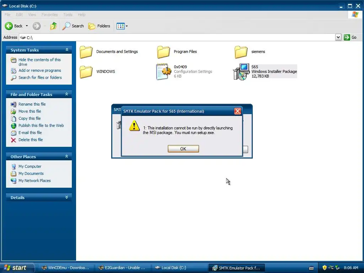Click Rename this file link
This screenshot has height=273, width=364.
click(x=32, y=104)
